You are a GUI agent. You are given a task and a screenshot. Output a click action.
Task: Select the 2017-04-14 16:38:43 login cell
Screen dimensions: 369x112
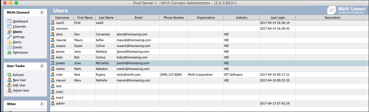277,29
